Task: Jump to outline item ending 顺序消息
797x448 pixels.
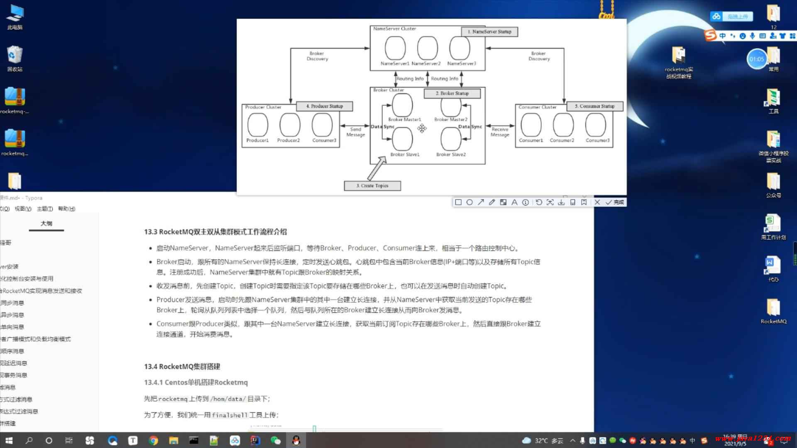Action: tap(12, 351)
